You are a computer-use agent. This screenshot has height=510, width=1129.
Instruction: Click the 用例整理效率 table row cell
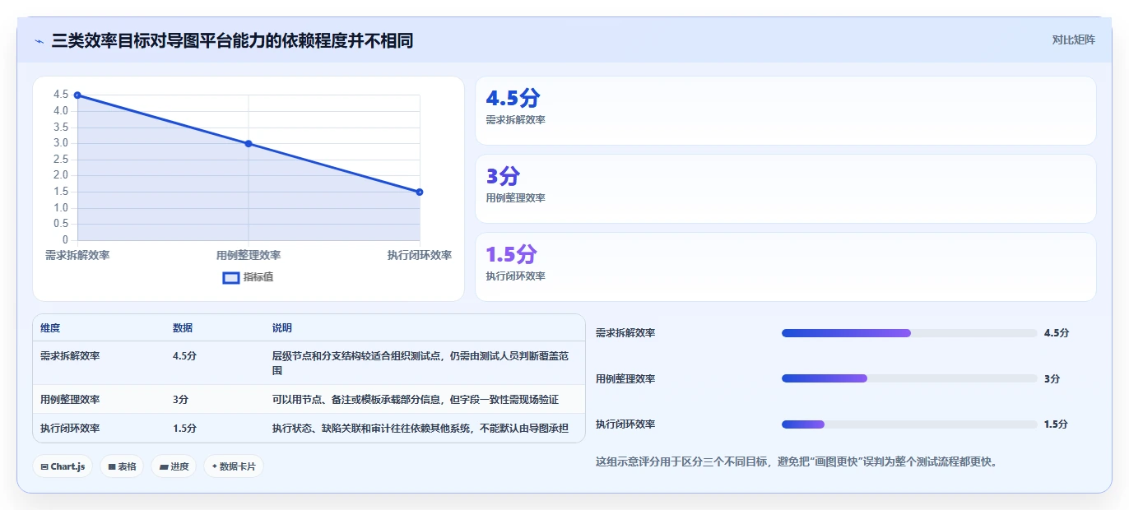[70, 400]
